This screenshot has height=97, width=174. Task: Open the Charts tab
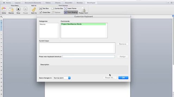pyautogui.click(x=58, y=3)
